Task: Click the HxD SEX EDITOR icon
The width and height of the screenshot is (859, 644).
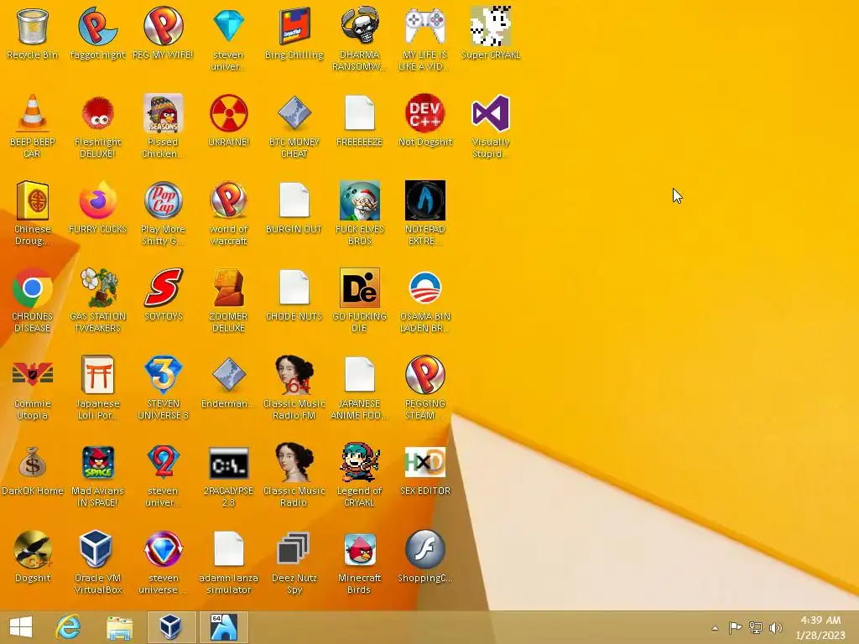Action: pyautogui.click(x=425, y=462)
